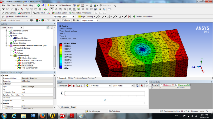Toggle the Display Time checkbox
This screenshot has width=213, height=119.
click(x=4, y=92)
